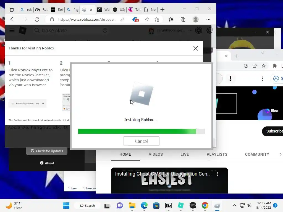Open the shopping tag icon with badge 16
The width and height of the screenshot is (283, 212).
[135, 19]
